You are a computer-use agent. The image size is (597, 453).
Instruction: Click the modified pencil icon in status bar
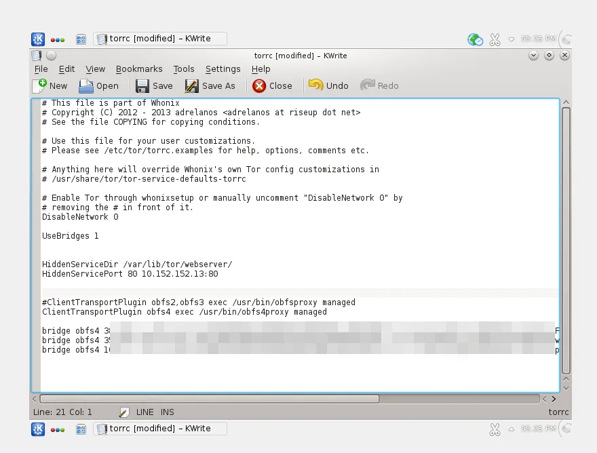click(124, 412)
